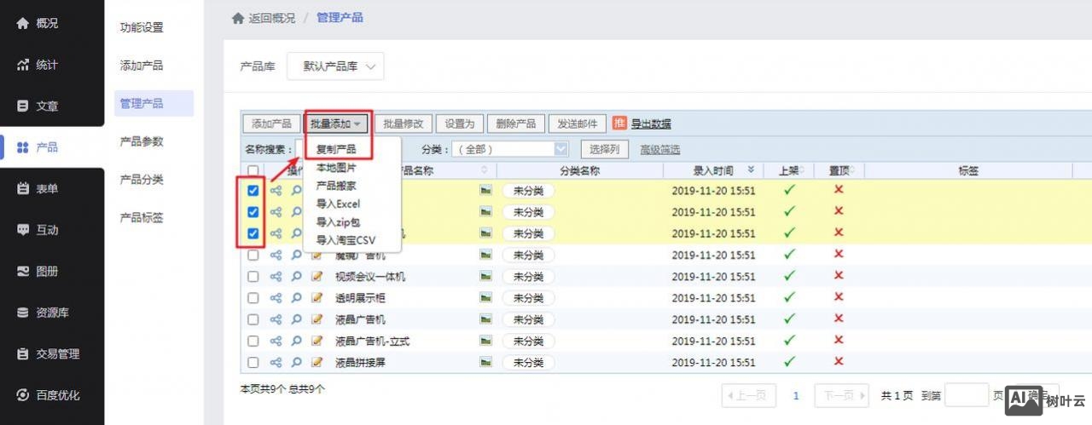This screenshot has width=1092, height=425.
Task: Toggle 置顶 red cross for 视频会议一体机
Action: 839,275
